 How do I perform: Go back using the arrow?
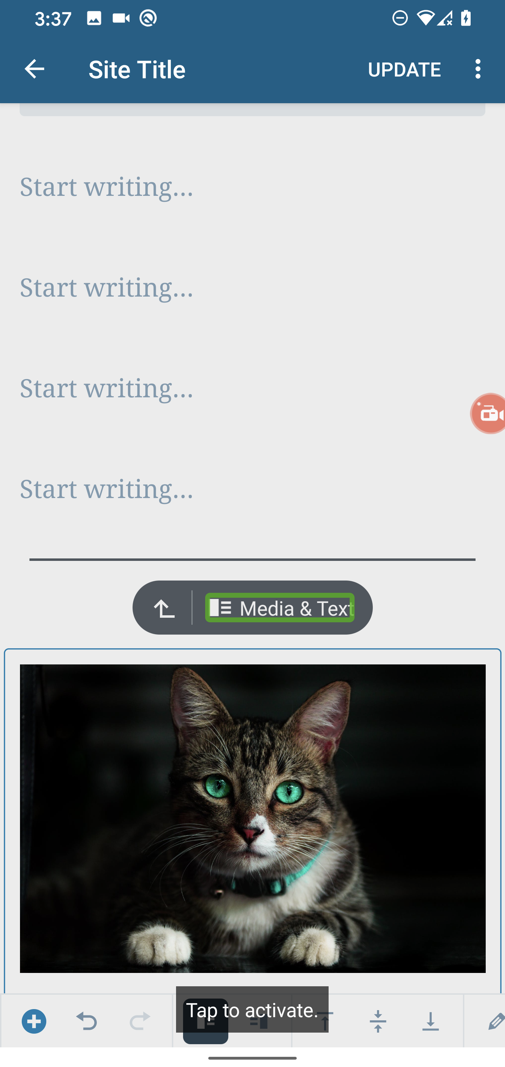[x=34, y=68]
